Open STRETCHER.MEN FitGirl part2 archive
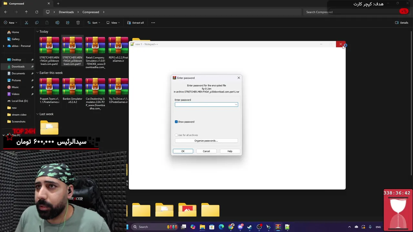Viewport: 413px width, 232px height. pos(49,51)
